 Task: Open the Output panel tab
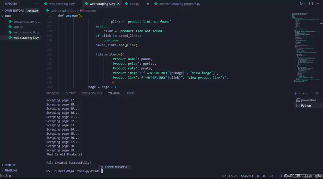coord(70,93)
